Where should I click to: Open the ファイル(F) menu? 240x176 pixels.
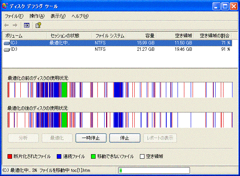tap(14, 16)
